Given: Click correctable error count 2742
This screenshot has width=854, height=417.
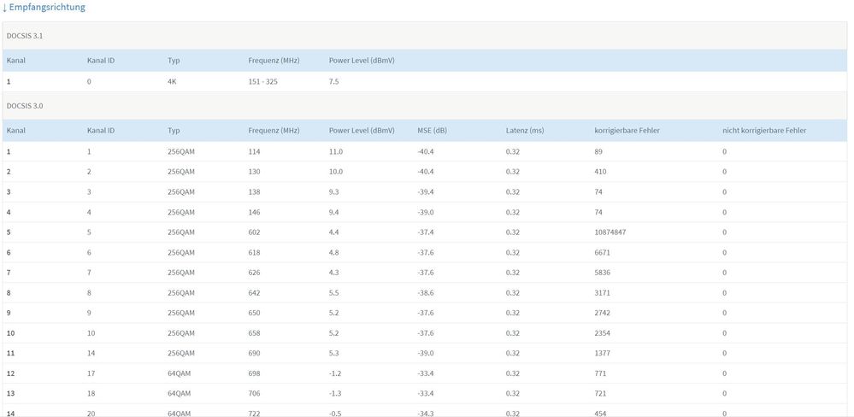Looking at the screenshot, I should point(603,313).
